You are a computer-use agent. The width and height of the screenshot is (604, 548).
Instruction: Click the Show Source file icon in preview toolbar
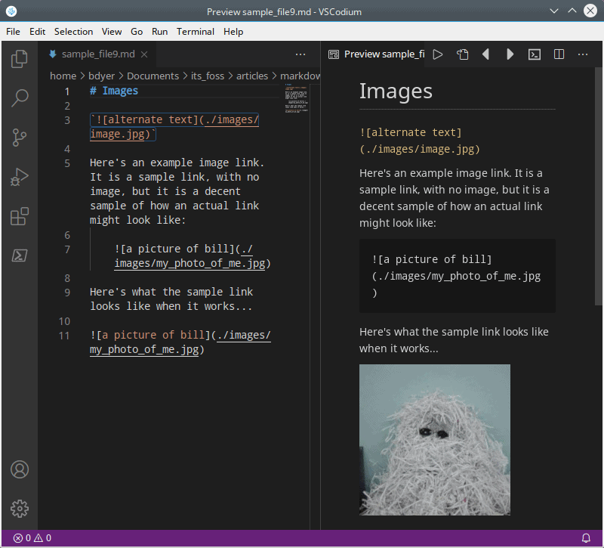click(x=462, y=54)
